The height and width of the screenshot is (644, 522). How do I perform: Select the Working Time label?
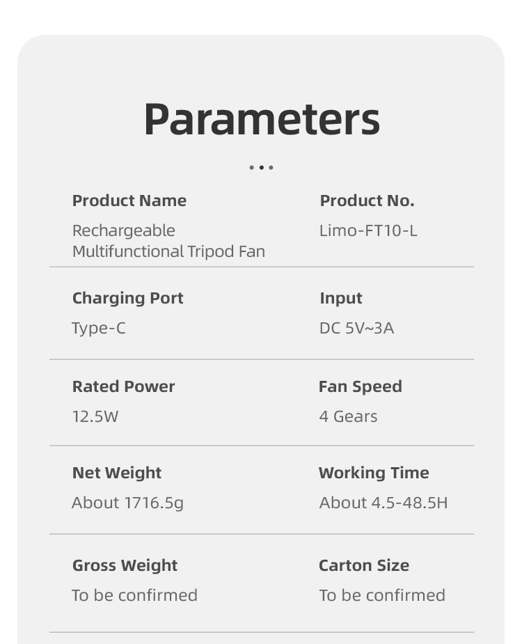[x=374, y=473]
